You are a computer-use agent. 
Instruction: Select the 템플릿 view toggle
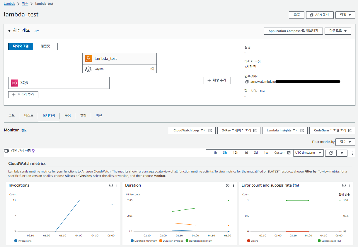[x=45, y=46]
